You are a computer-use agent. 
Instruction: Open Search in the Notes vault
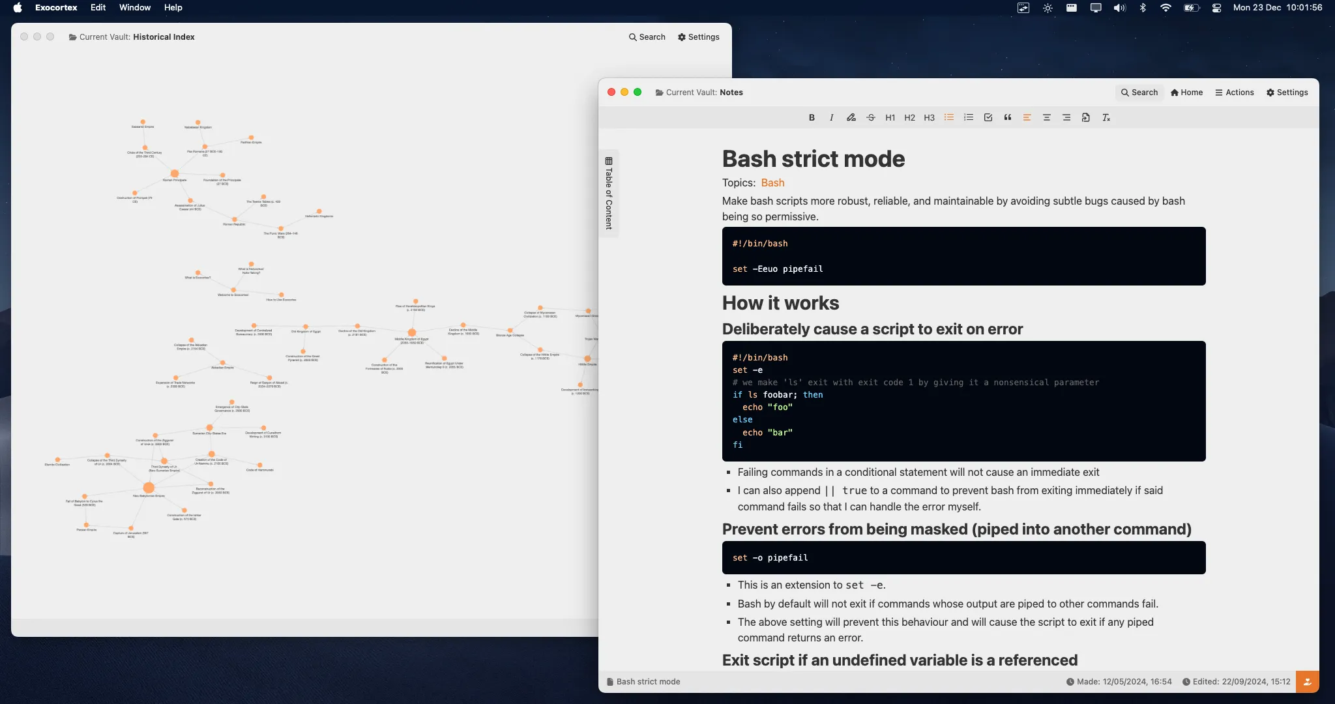[1139, 92]
